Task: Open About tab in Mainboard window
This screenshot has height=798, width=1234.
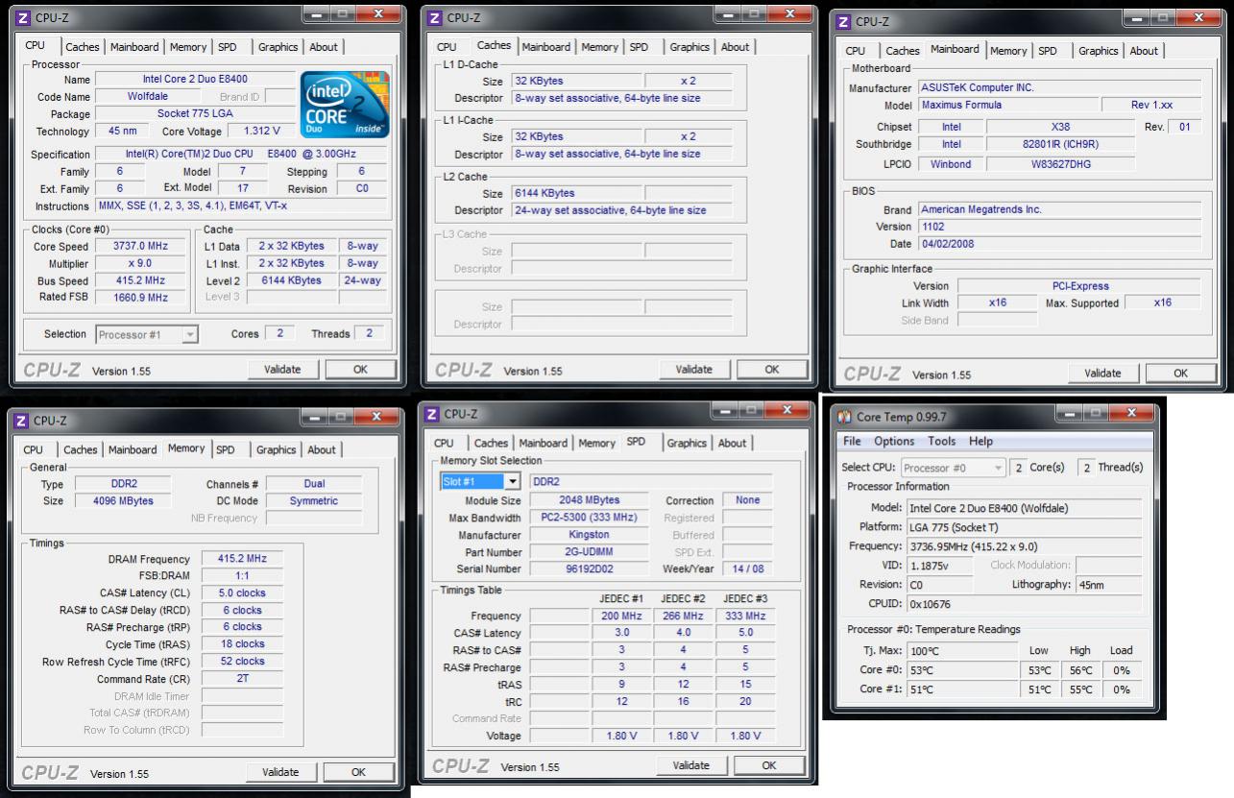Action: [1144, 51]
